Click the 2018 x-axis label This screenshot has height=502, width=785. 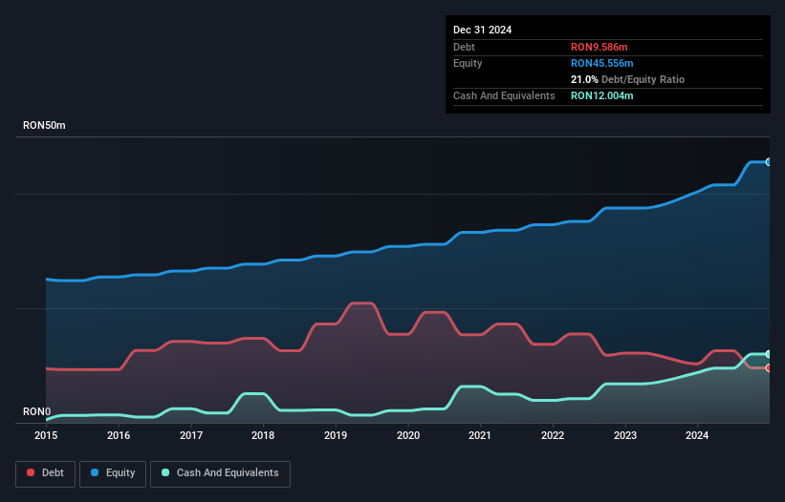click(x=263, y=435)
